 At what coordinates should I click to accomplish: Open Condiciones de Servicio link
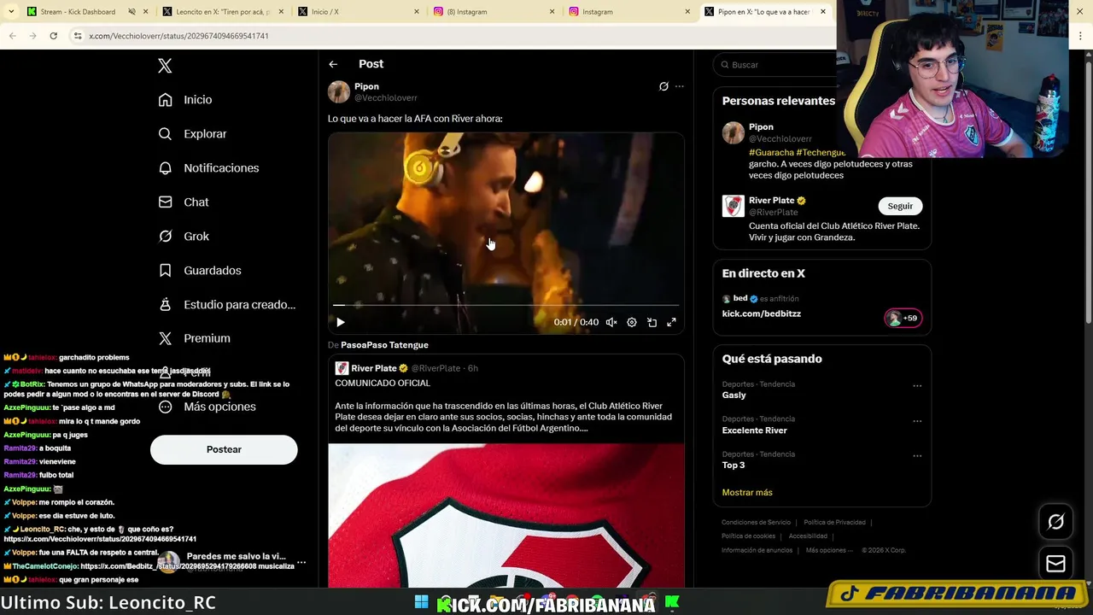click(757, 523)
